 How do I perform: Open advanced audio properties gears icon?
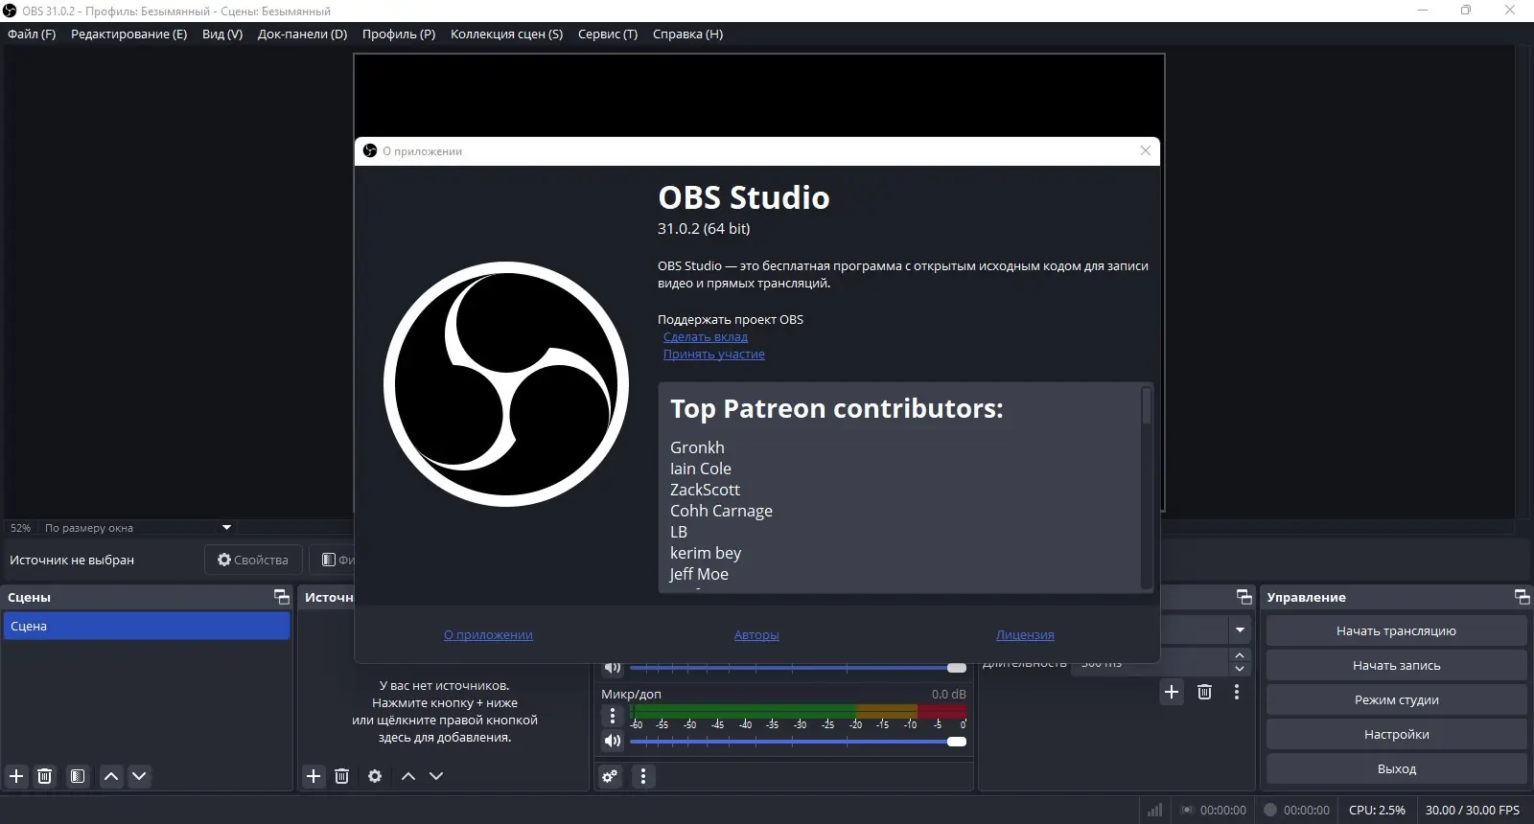click(611, 776)
